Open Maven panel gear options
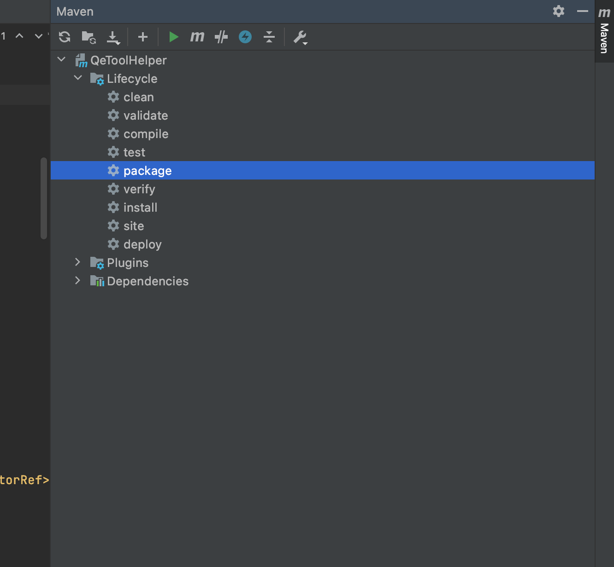614x567 pixels. click(x=559, y=11)
